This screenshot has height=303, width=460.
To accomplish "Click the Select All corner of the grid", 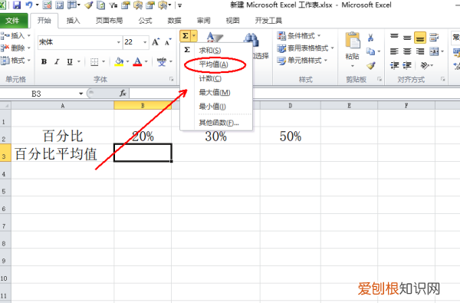I will pyautogui.click(x=5, y=105).
